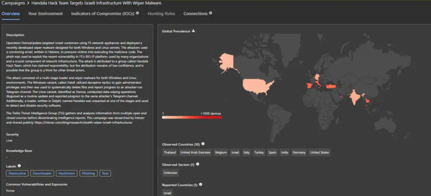
Task: Click the info icon next to Labels
Action: [x=19, y=166]
